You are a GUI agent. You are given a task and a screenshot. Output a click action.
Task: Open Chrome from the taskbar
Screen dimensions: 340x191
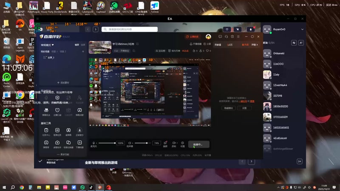[x=22, y=187]
